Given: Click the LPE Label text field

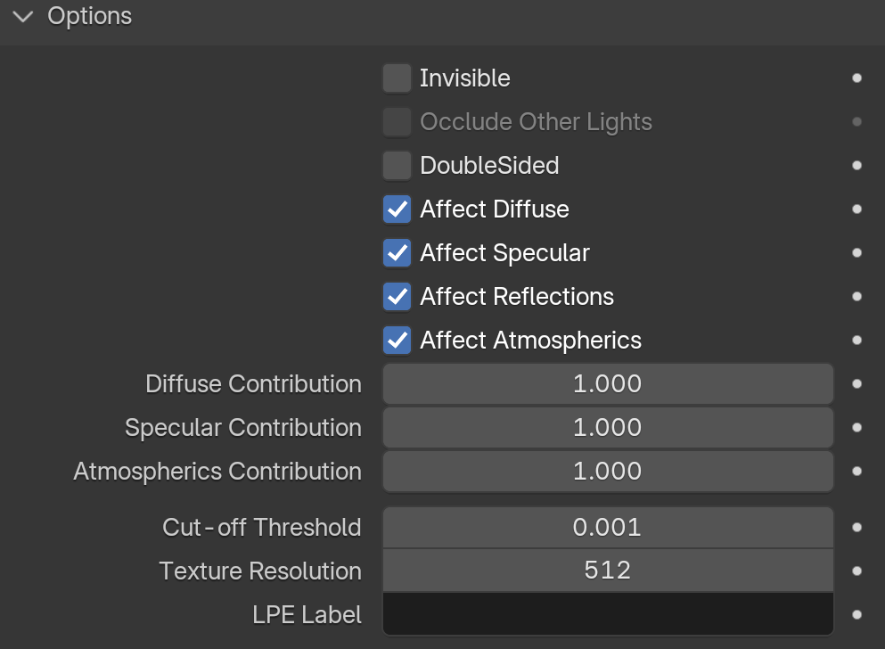Looking at the screenshot, I should coord(608,615).
